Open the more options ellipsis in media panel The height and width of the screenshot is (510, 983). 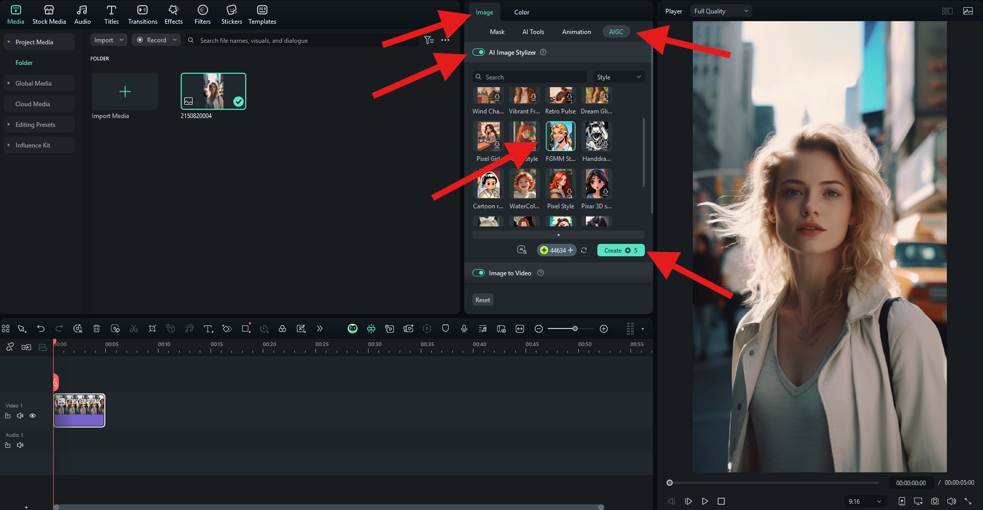[x=445, y=40]
